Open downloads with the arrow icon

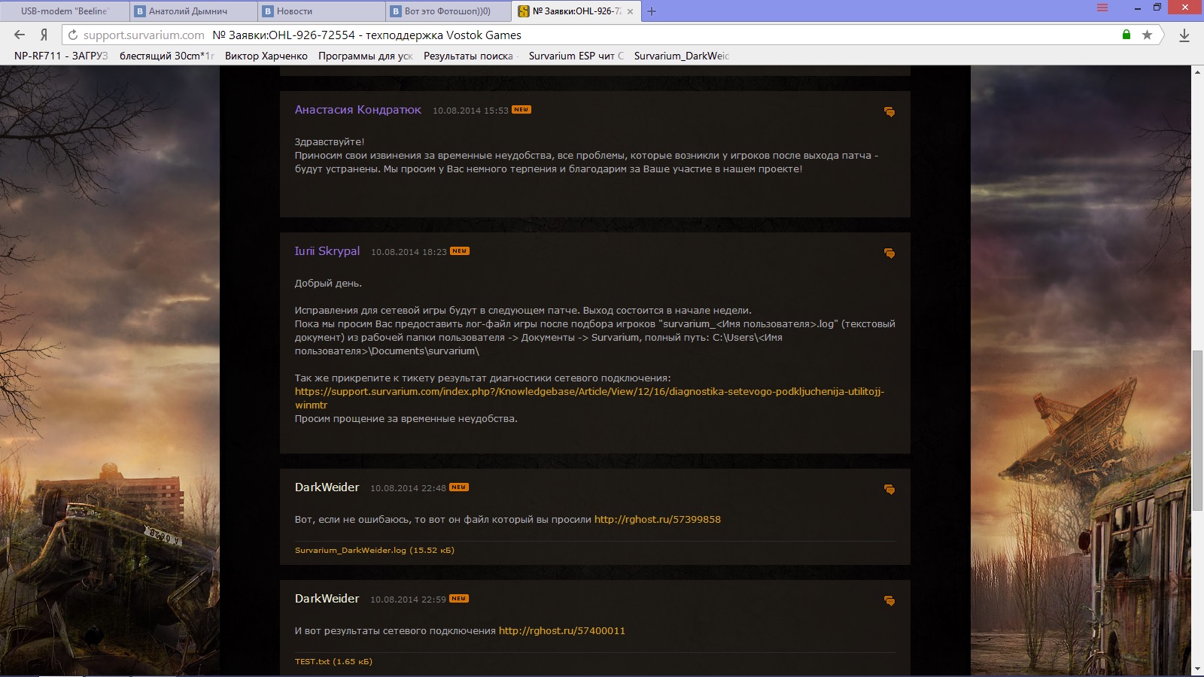click(1184, 35)
